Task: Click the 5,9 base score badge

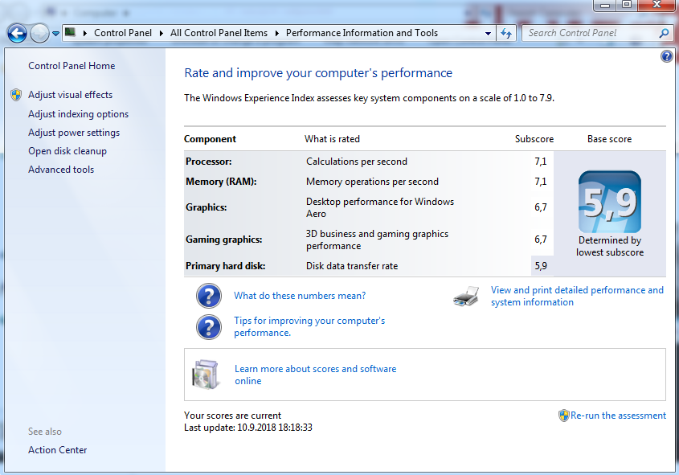Action: [610, 202]
